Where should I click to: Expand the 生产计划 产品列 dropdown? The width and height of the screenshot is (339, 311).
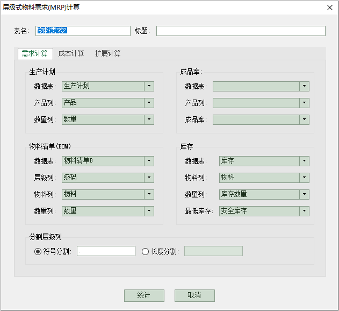pyautogui.click(x=149, y=103)
